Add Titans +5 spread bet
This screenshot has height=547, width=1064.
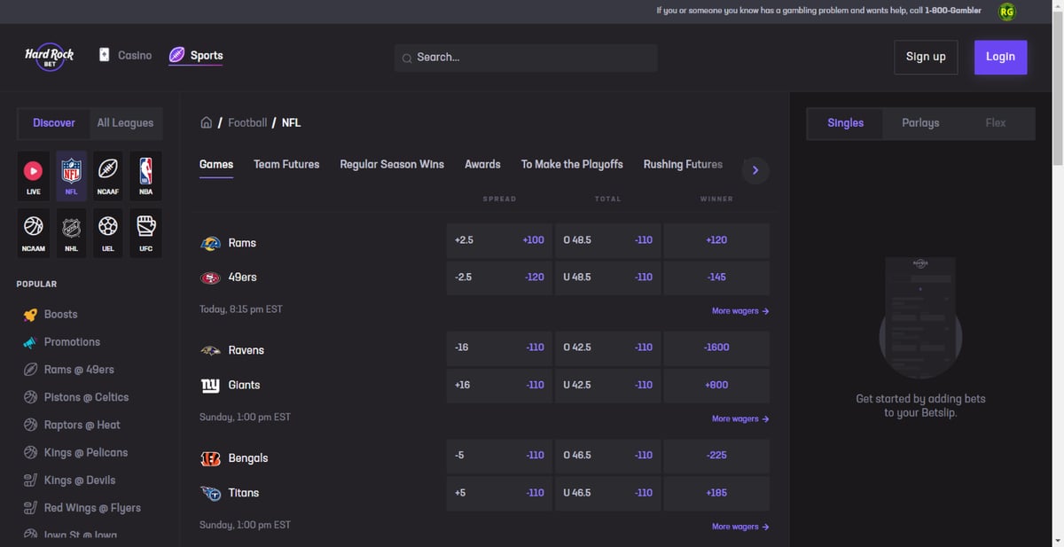pos(499,493)
